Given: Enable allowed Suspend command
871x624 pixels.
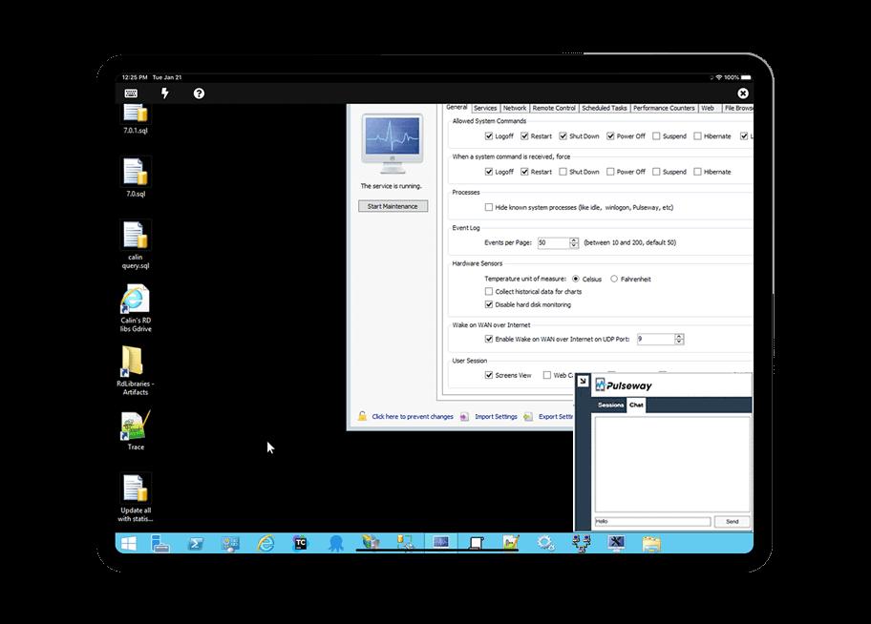Looking at the screenshot, I should tap(656, 136).
